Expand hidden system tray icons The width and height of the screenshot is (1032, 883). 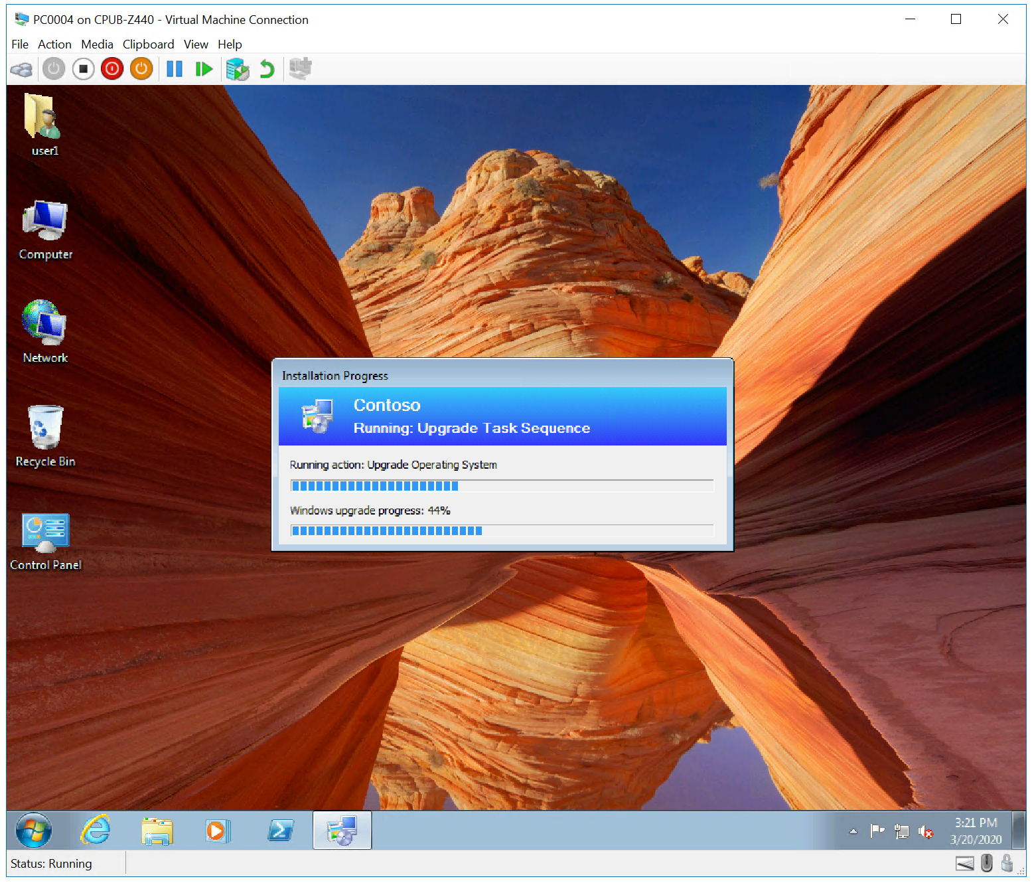(853, 831)
